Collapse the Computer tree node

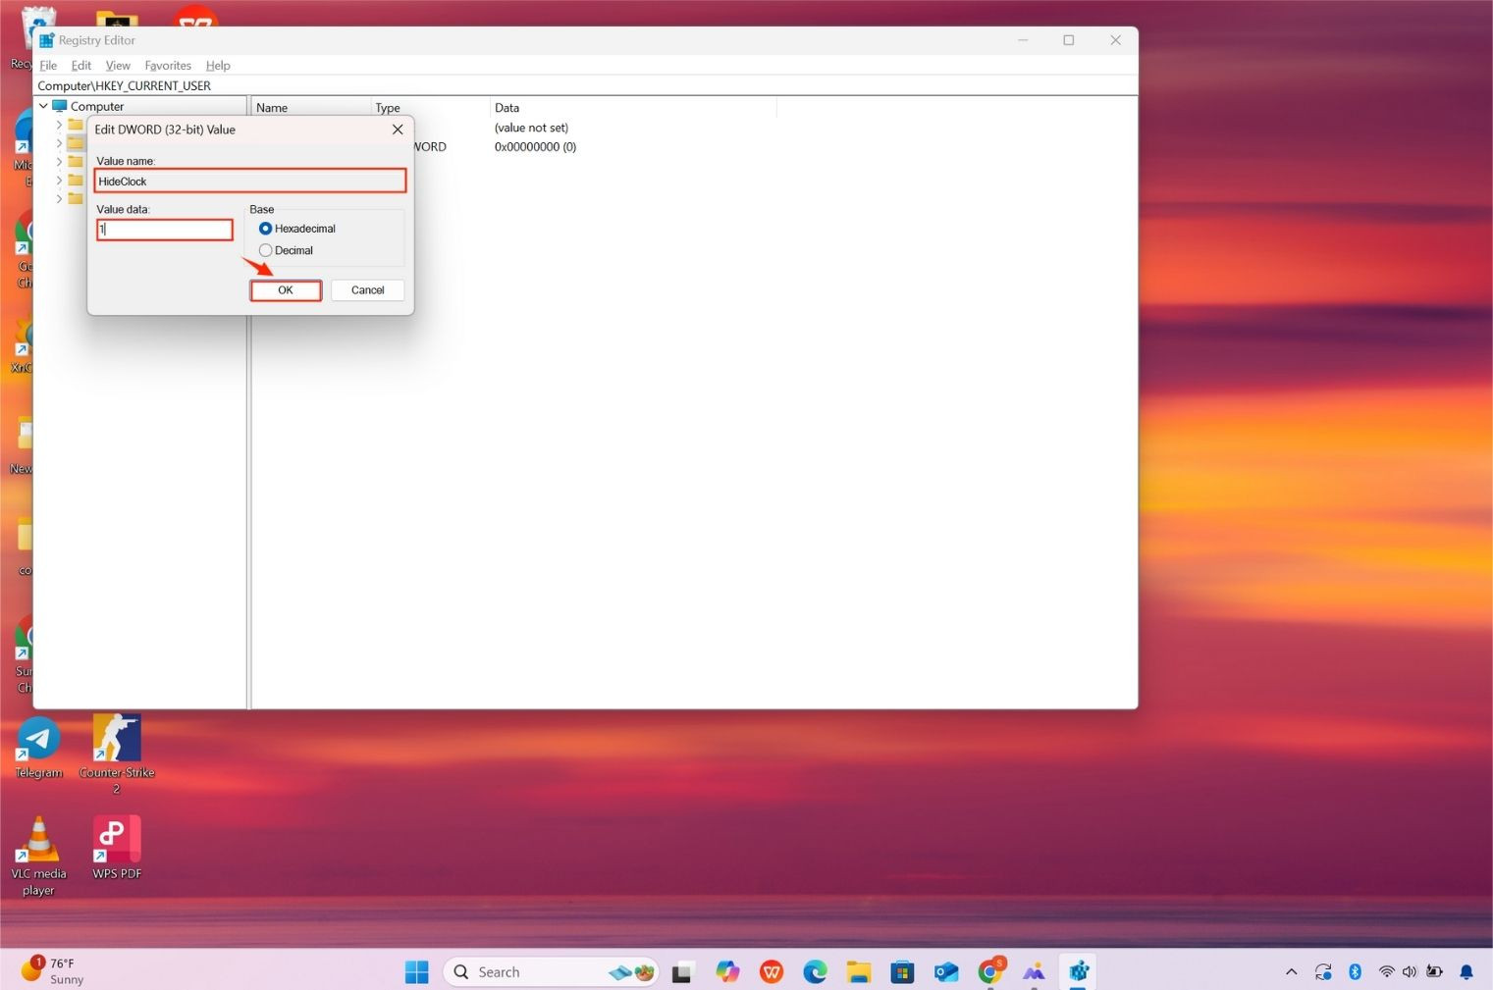pos(43,105)
